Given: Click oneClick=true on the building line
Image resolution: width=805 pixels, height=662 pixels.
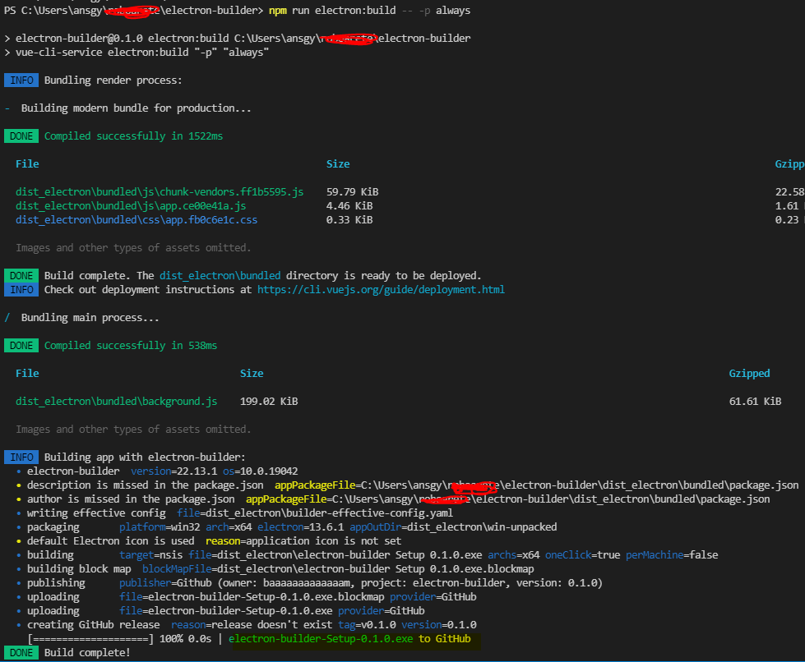Looking at the screenshot, I should [583, 555].
